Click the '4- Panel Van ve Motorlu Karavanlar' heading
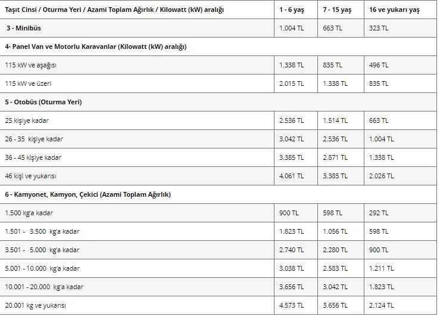Viewport: 440px width, 316px height. [x=96, y=47]
